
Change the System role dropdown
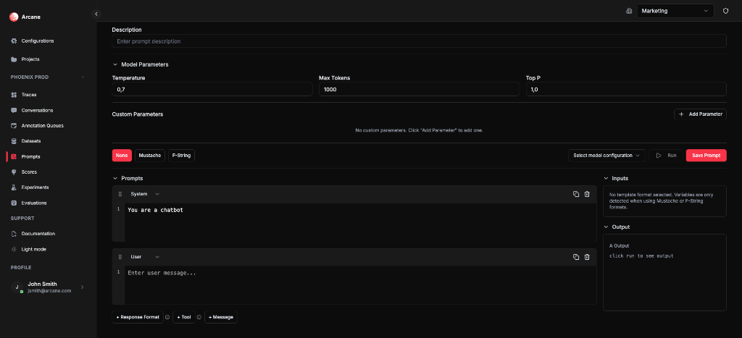tap(145, 194)
